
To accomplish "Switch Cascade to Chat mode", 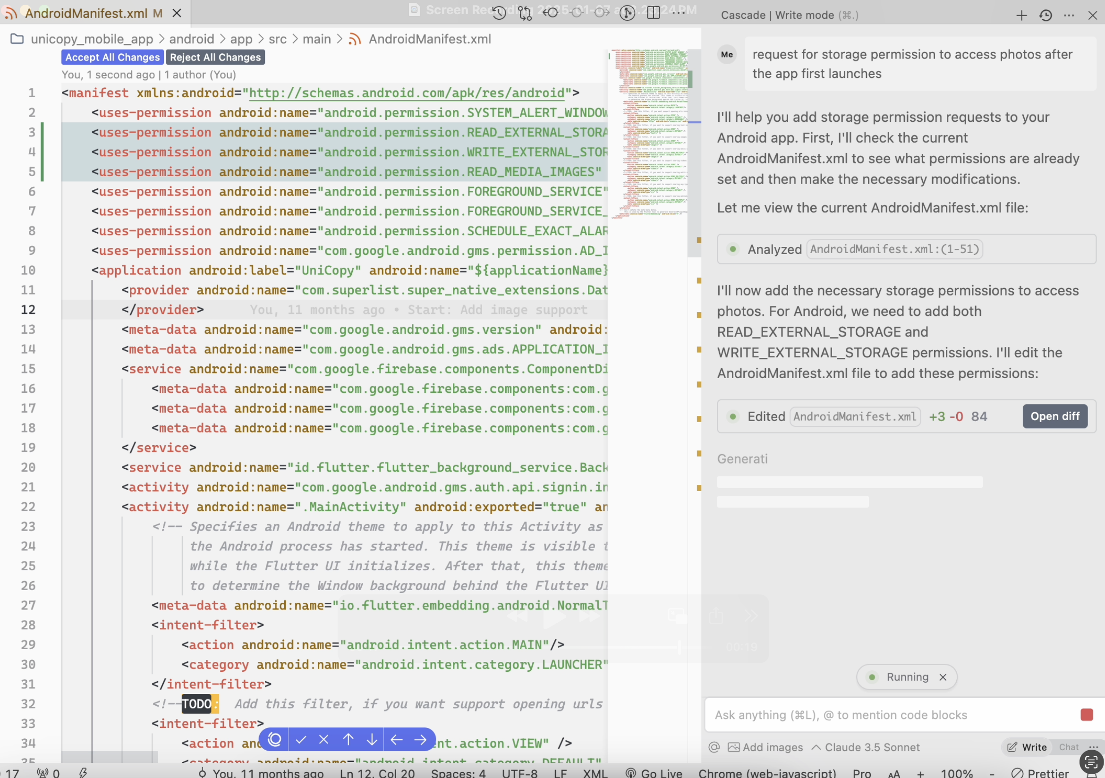I will [1069, 747].
